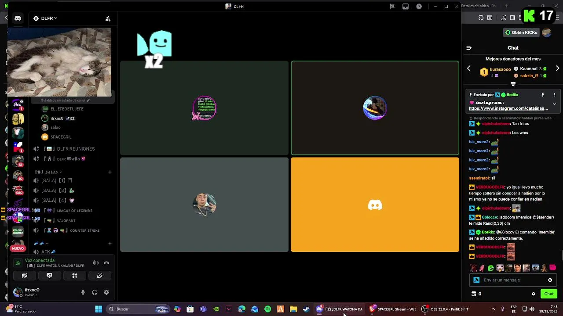Toggle camera on in voice panel

(25, 276)
